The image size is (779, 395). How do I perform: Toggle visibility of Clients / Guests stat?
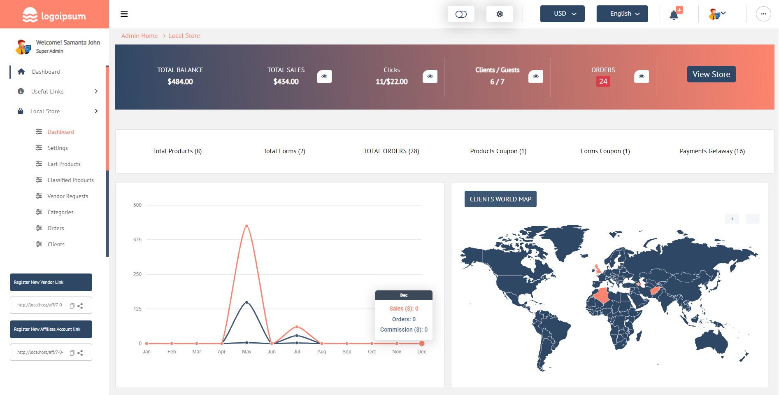(x=536, y=76)
